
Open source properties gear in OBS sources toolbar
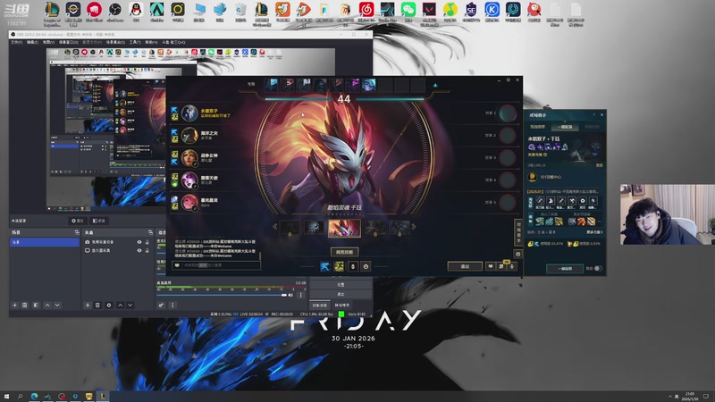point(108,305)
